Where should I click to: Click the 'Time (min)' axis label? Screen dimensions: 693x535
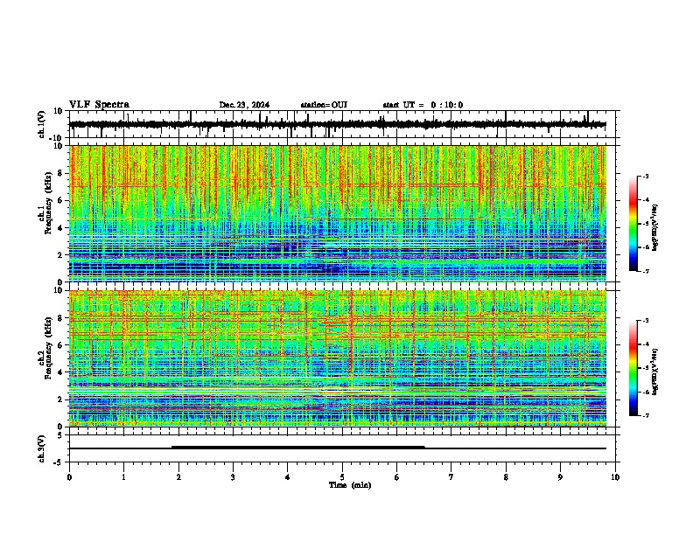point(350,485)
